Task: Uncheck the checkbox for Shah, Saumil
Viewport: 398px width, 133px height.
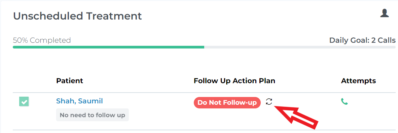Action: [x=24, y=102]
